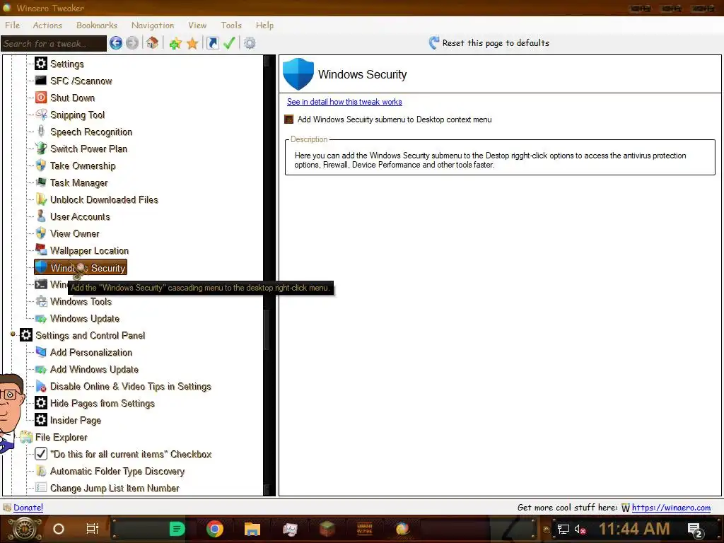Image resolution: width=724 pixels, height=543 pixels.
Task: Select Settings and Control Panel category label
Action: (90, 335)
